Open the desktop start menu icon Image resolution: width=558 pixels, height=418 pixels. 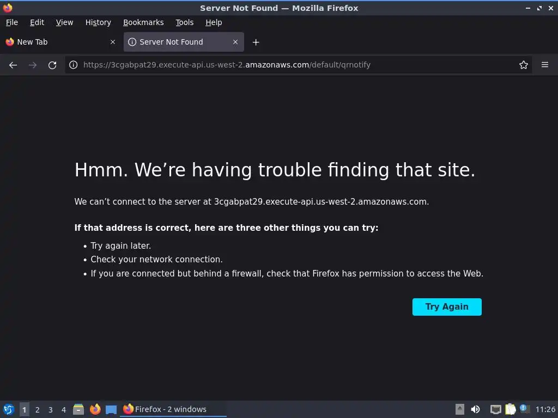click(x=9, y=409)
